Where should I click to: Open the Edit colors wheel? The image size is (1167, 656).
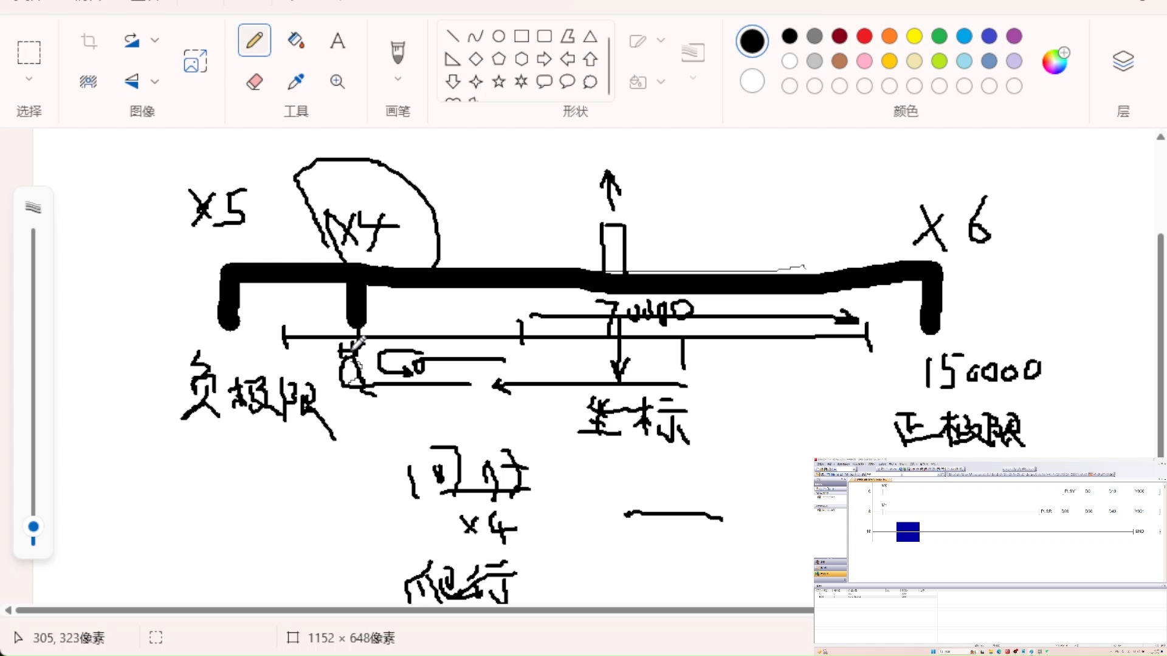(1055, 61)
